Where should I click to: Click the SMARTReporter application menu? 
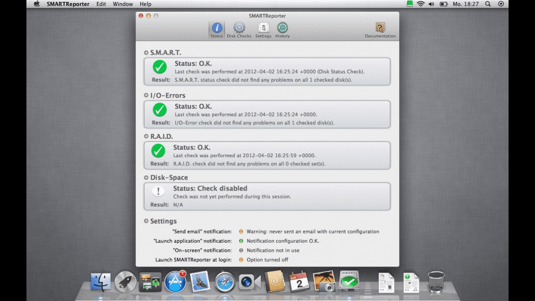(67, 4)
